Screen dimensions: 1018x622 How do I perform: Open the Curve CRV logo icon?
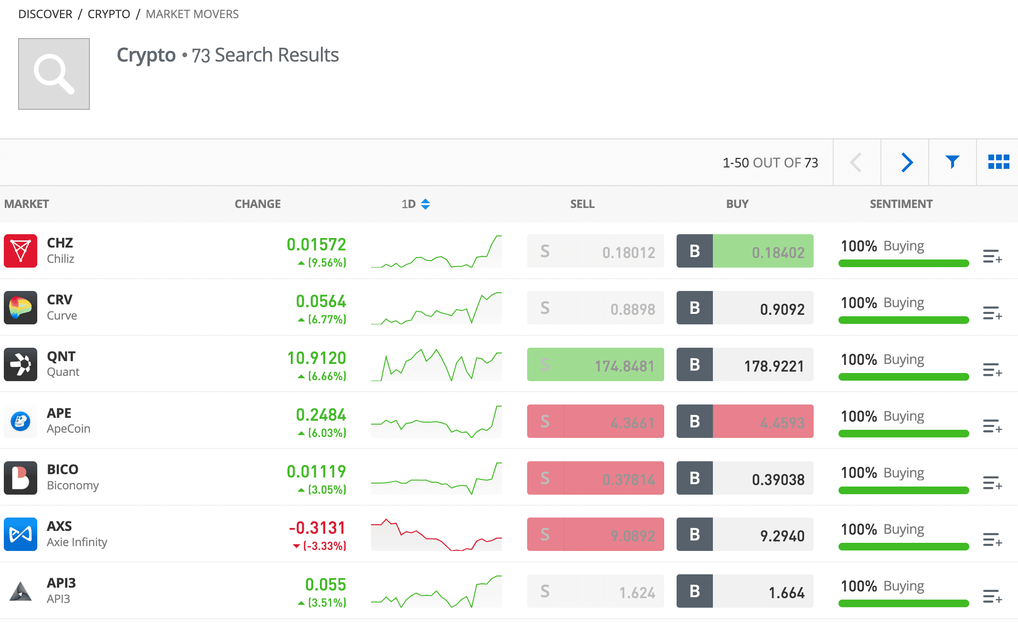coord(21,308)
